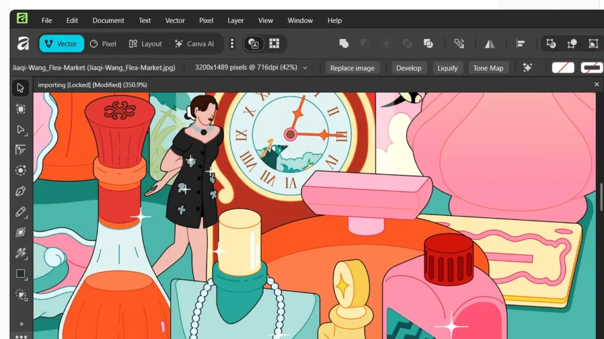Screen dimensions: 604x339
Task: Open the Pixel menu
Action: pos(206,21)
